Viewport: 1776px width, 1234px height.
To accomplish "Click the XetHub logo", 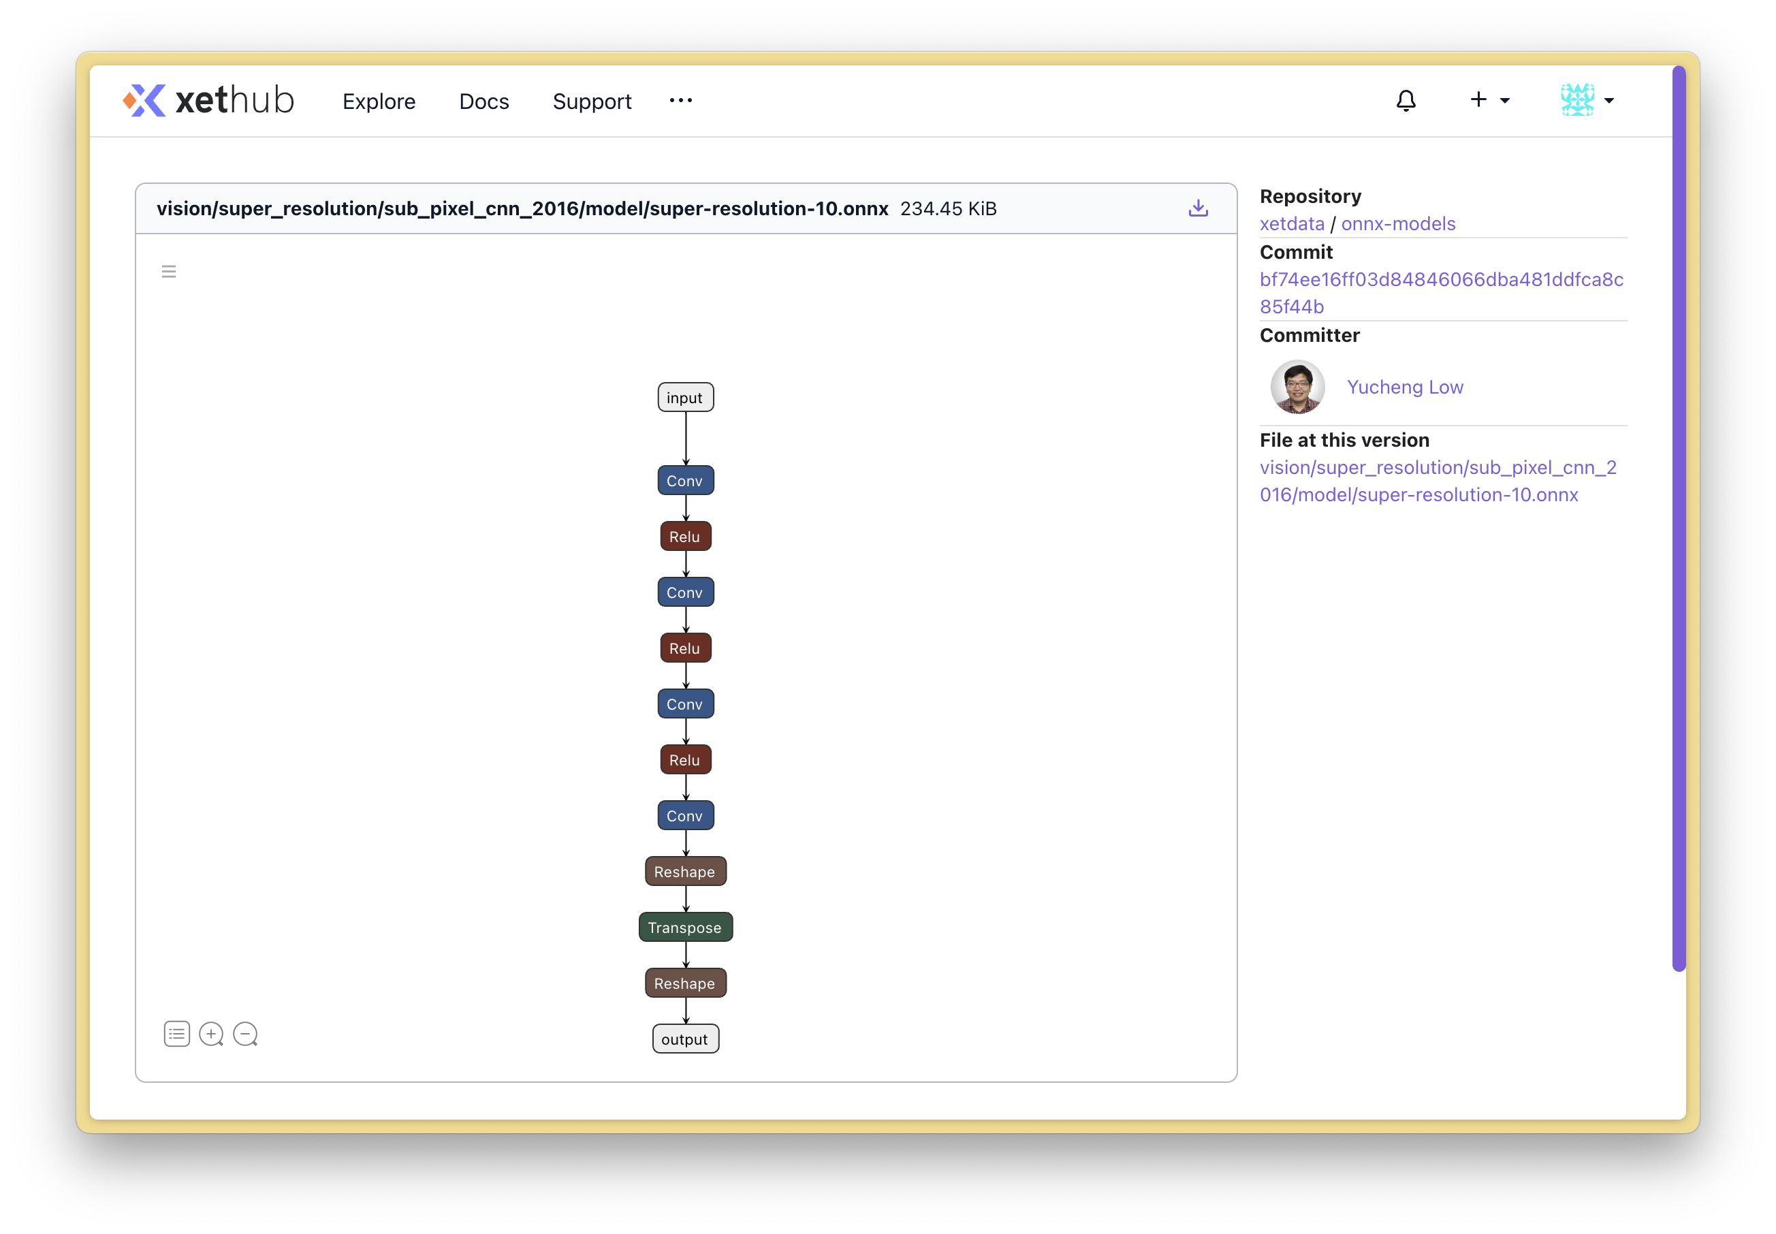I will pos(209,101).
